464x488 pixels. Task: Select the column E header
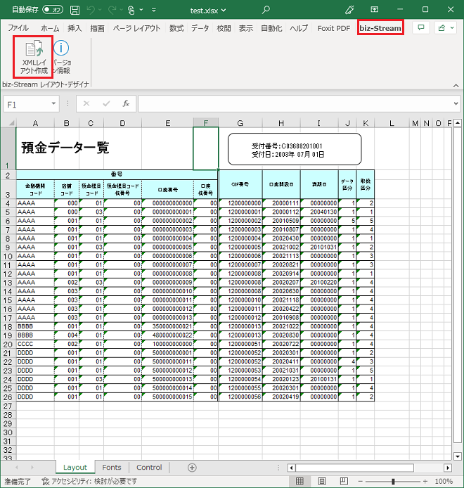[x=167, y=123]
